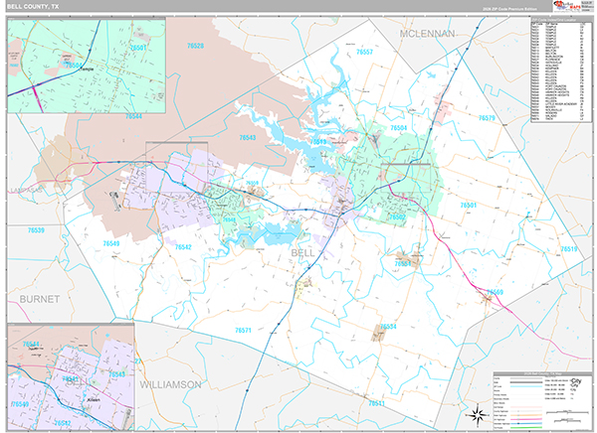Screen dimensions: 597x433
Task: Click ZIP label 76501 in the Temple inset
Action: 138,48
